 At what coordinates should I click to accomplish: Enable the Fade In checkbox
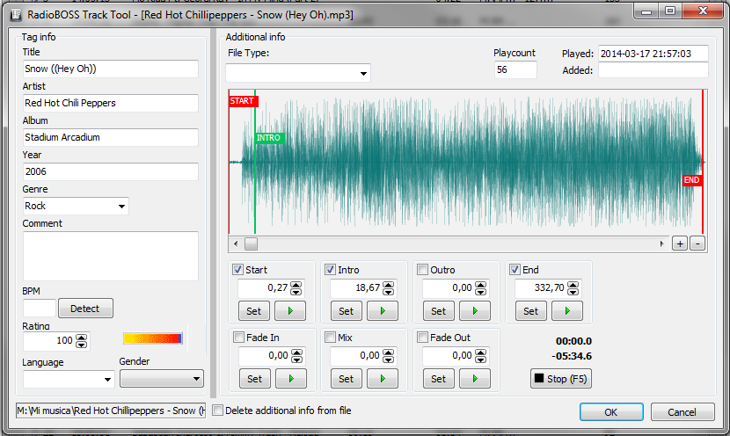[x=238, y=338]
